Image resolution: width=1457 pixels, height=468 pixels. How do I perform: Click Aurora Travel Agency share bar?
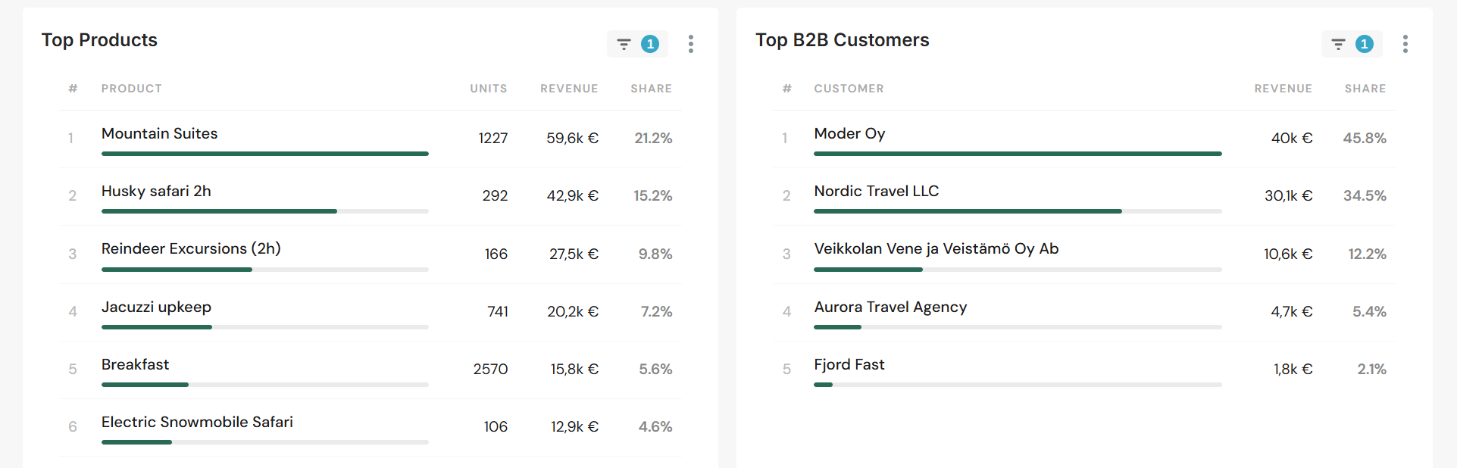pyautogui.click(x=1017, y=327)
